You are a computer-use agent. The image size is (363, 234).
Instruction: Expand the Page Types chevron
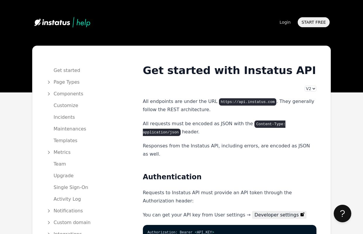point(49,82)
